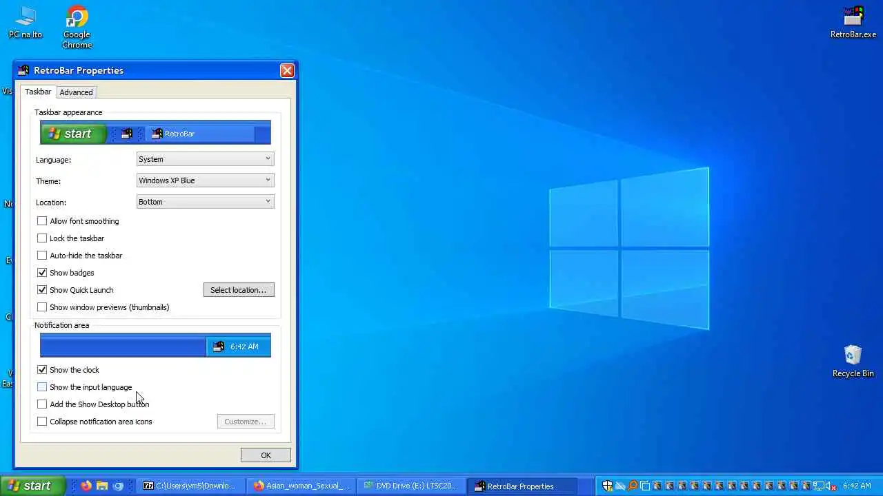Enable Show window previews (thumbnails)
Viewport: 883px width, 496px height.
point(42,307)
